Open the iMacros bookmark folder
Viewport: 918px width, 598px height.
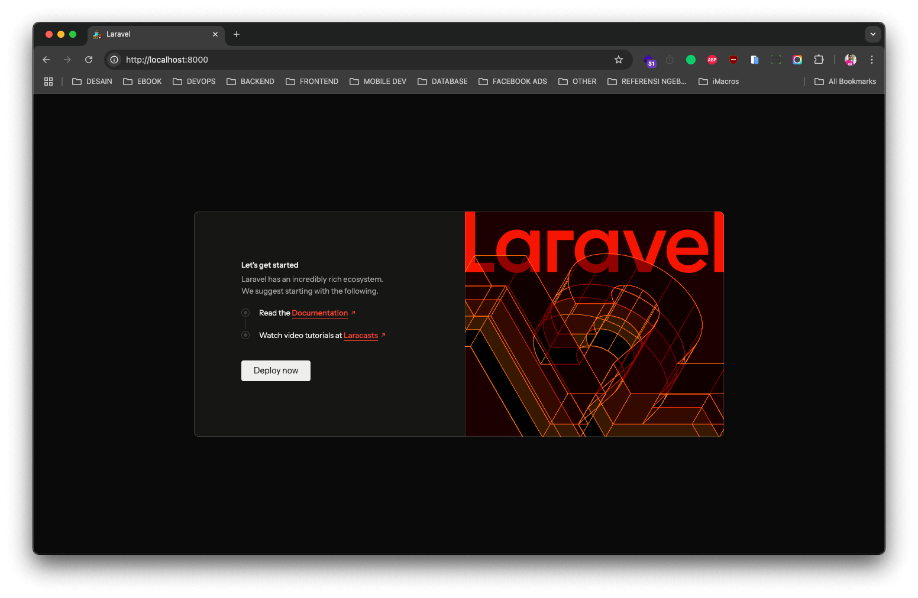tap(719, 82)
